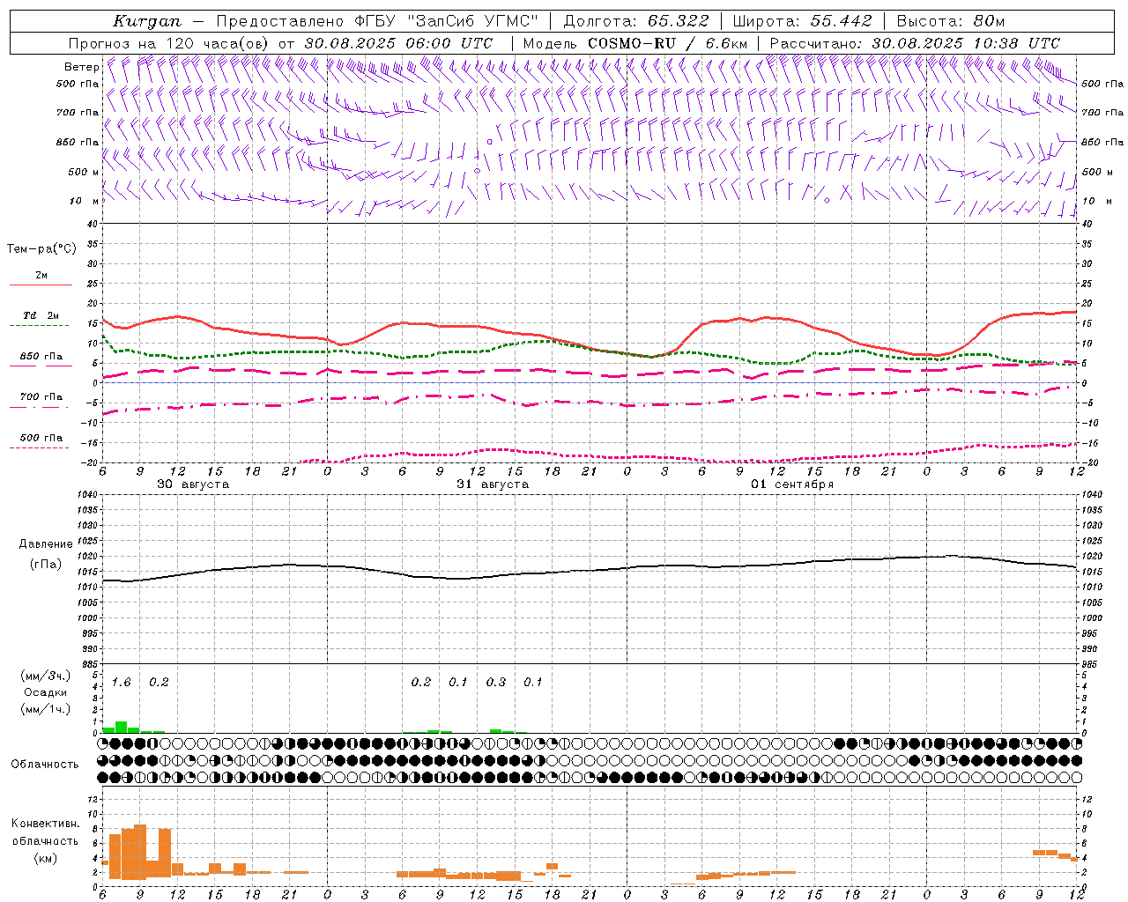The width and height of the screenshot is (1128, 902).
Task: Click the Высота: 80м field
Action: pos(950,21)
